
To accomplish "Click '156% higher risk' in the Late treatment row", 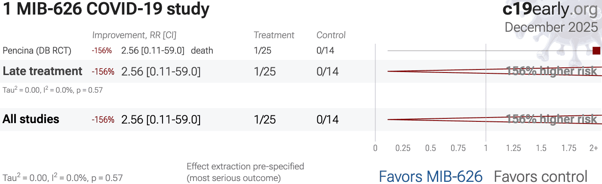I will click(552, 71).
